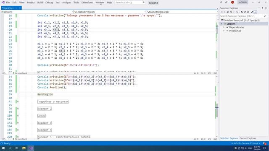Screen dimensions: 269x151
Task: Open Solution Explorer window options dropdown
Action: [259, 8]
